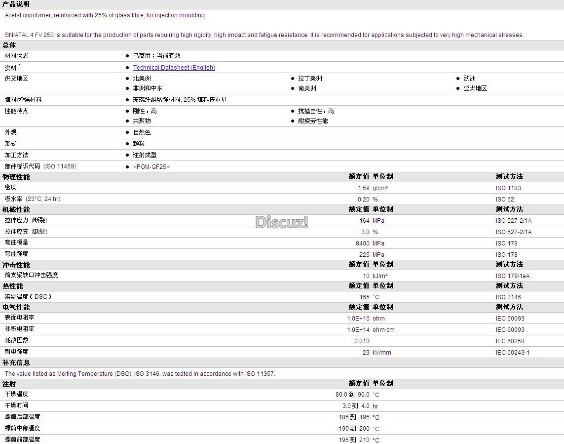Click the 弯曲模量 value 8400
The image size is (564, 444).
pyautogui.click(x=363, y=243)
